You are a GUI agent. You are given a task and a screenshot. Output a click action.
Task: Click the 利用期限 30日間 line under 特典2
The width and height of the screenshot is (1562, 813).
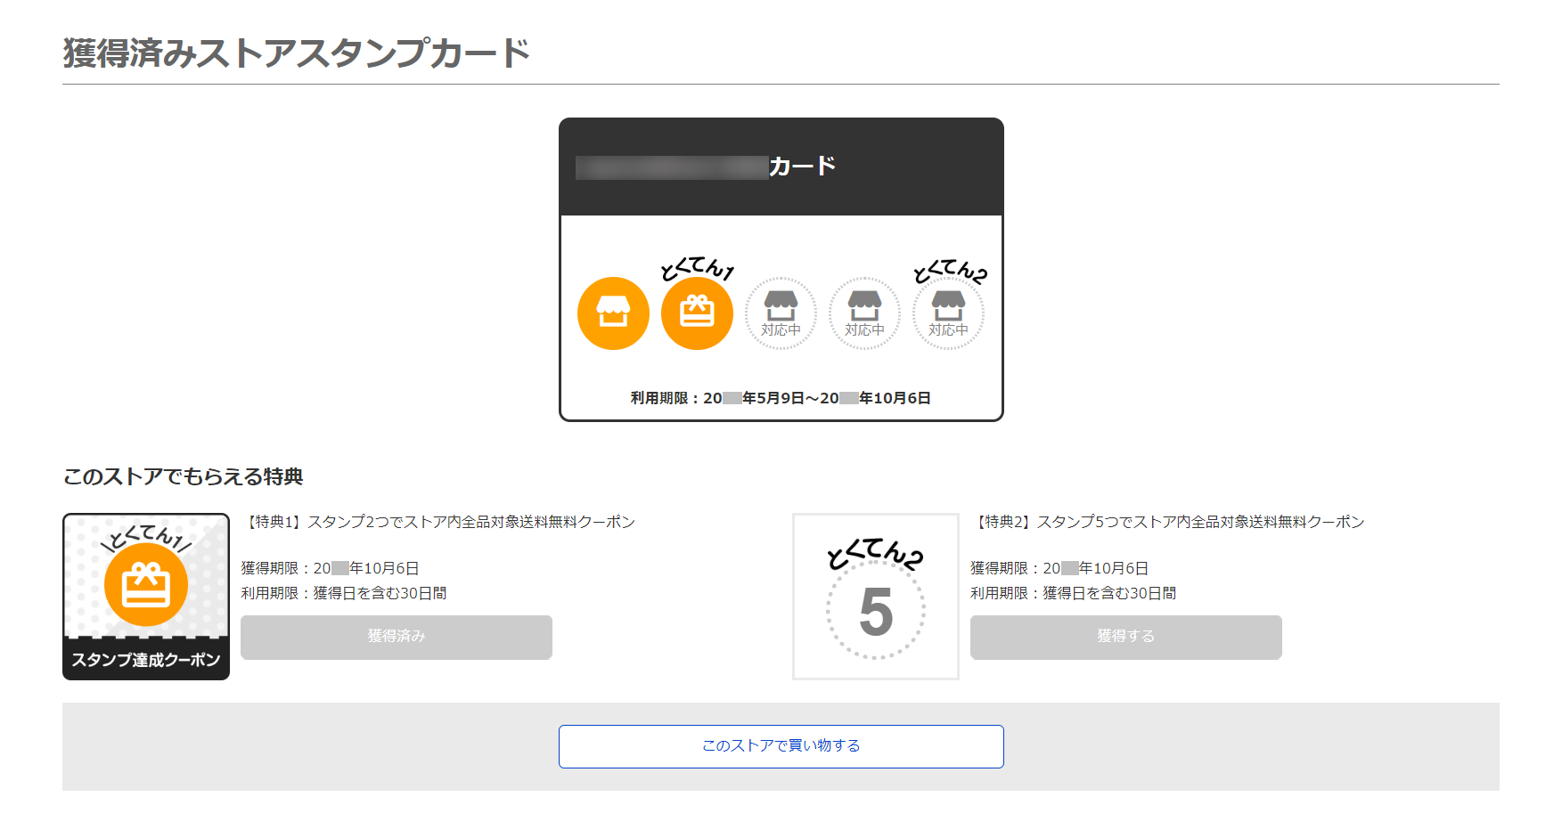click(1074, 593)
